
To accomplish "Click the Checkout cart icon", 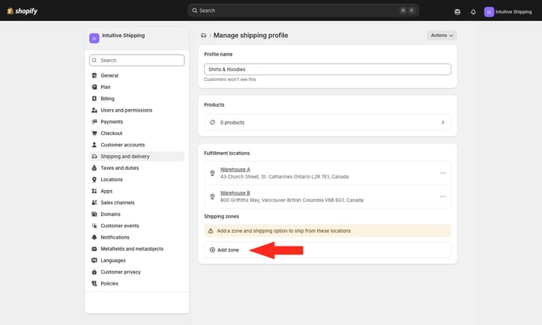I will [94, 133].
